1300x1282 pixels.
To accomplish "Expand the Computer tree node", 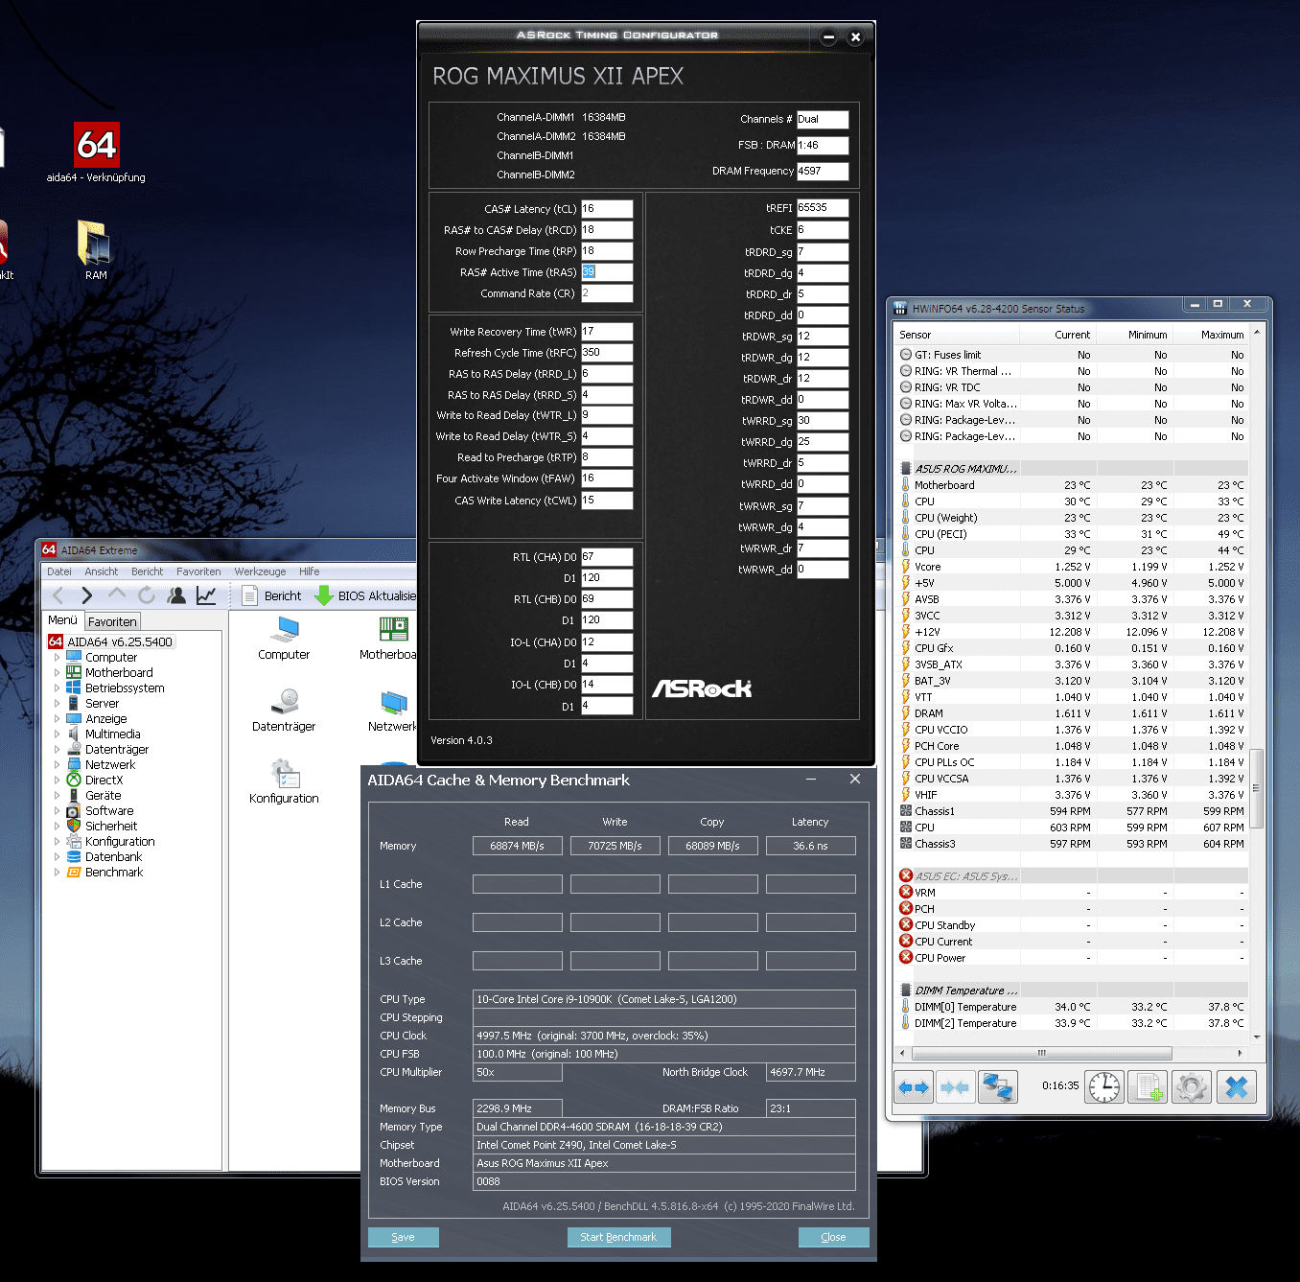I will pyautogui.click(x=57, y=658).
